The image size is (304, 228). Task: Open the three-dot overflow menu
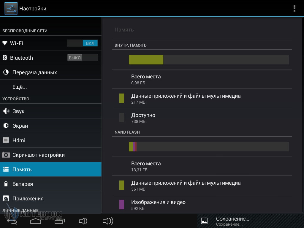pos(294,8)
